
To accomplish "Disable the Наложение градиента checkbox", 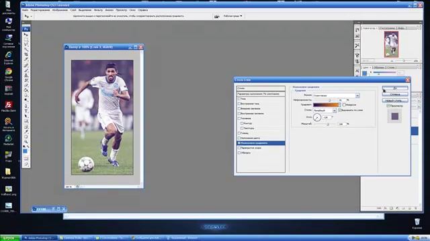I will (x=239, y=143).
